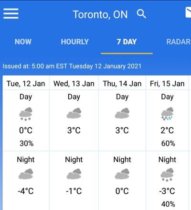Open the RADAR tab

[x=179, y=42]
